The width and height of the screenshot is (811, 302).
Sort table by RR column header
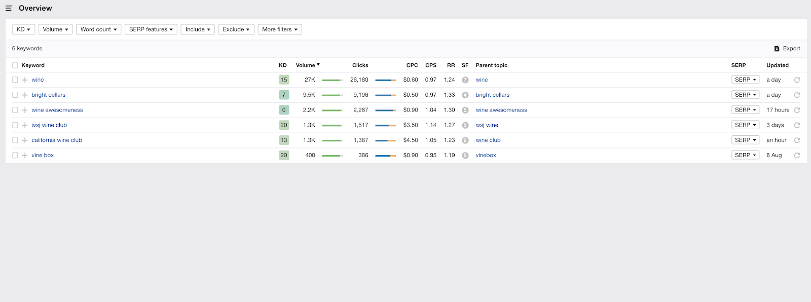451,65
